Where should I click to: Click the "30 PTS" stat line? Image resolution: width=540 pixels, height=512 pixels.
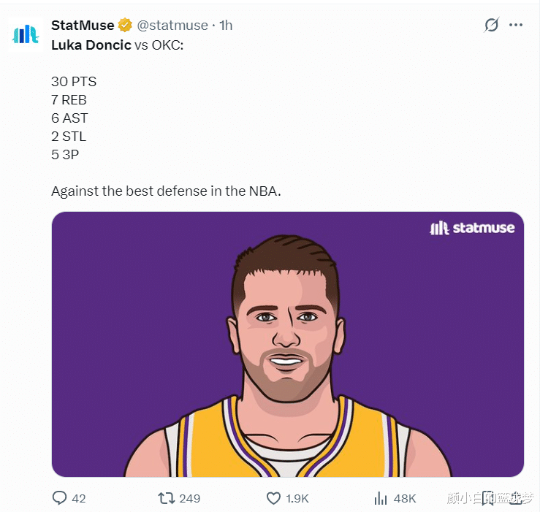74,82
